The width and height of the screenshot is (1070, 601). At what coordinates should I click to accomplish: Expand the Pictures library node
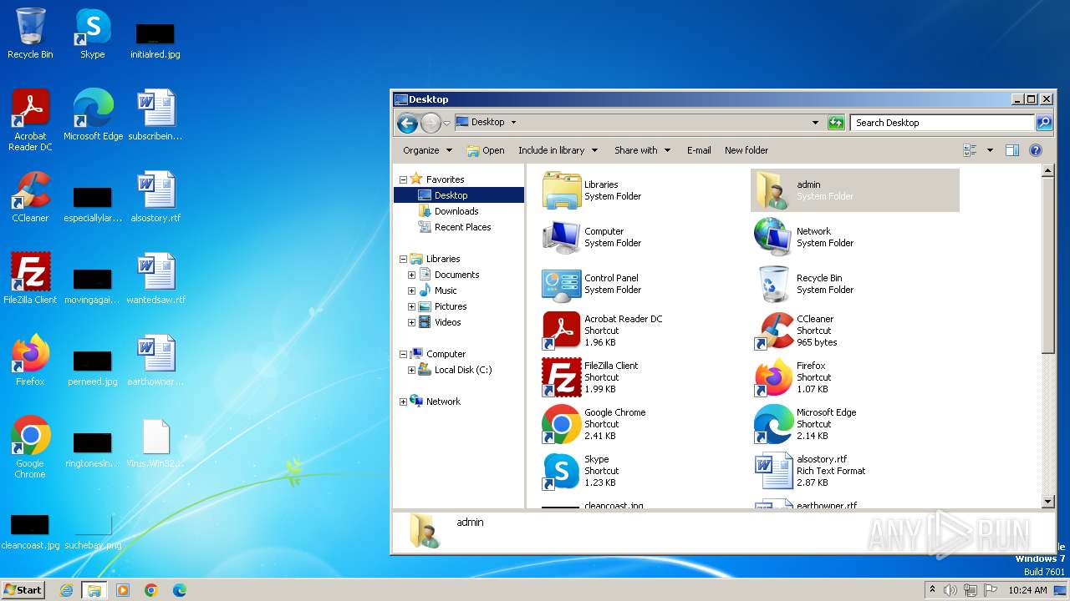click(x=411, y=306)
